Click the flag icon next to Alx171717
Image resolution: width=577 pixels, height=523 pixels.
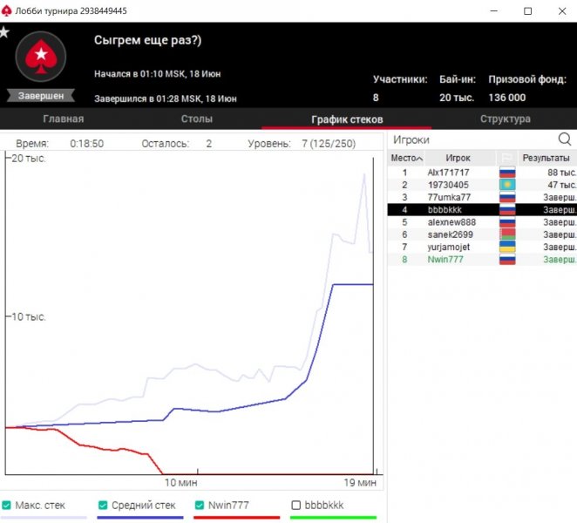(506, 173)
